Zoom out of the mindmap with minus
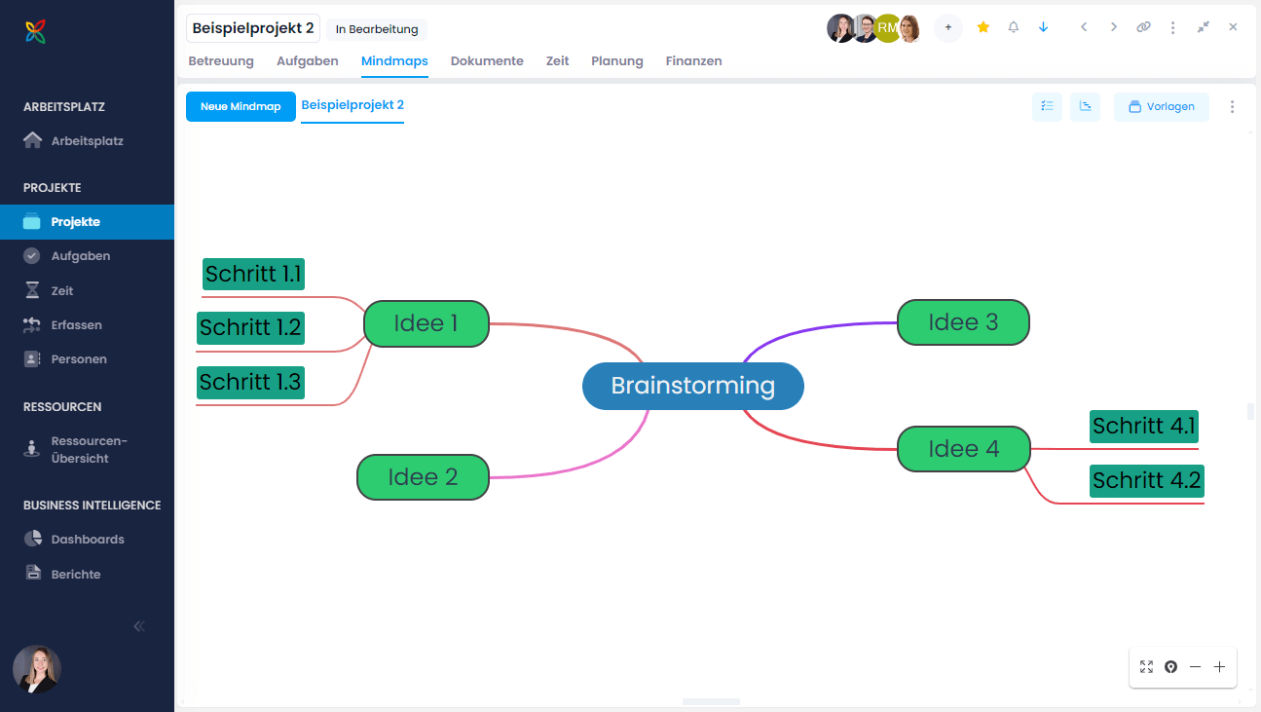1261x712 pixels. tap(1196, 667)
